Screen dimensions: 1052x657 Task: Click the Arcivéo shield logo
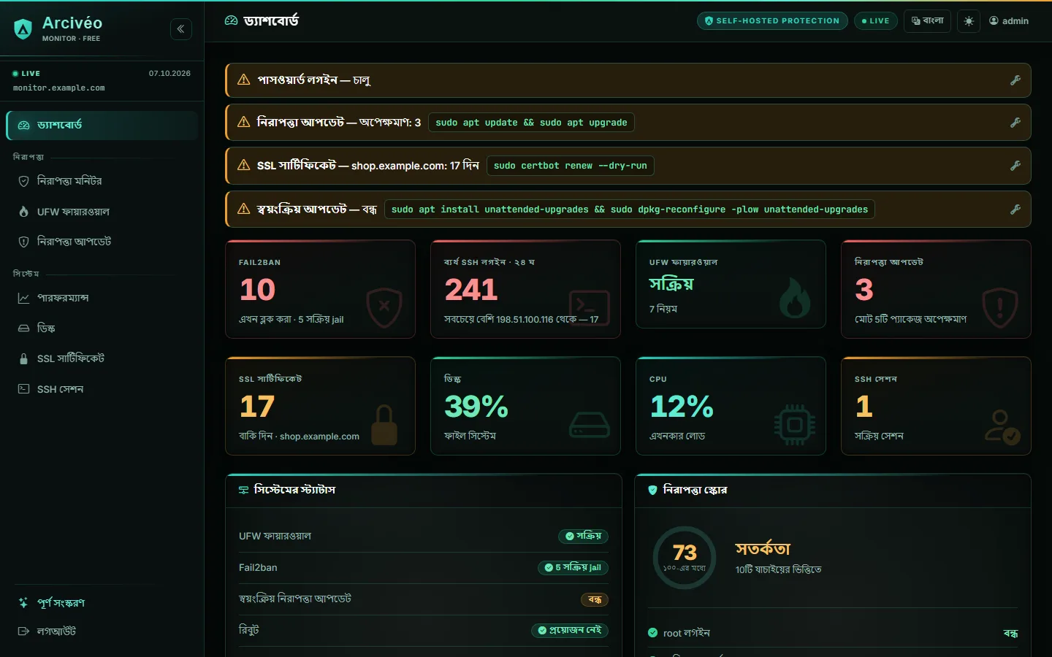(23, 29)
